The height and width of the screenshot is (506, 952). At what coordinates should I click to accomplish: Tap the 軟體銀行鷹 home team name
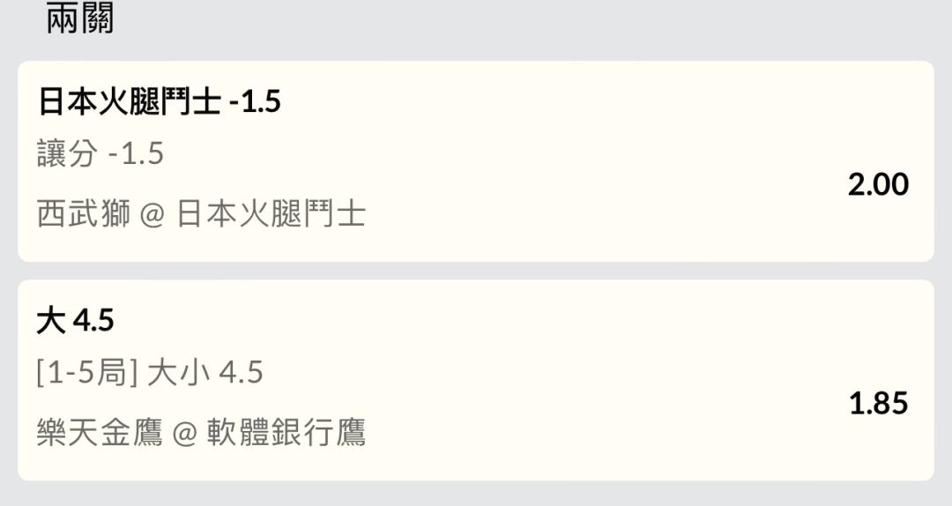tap(286, 433)
